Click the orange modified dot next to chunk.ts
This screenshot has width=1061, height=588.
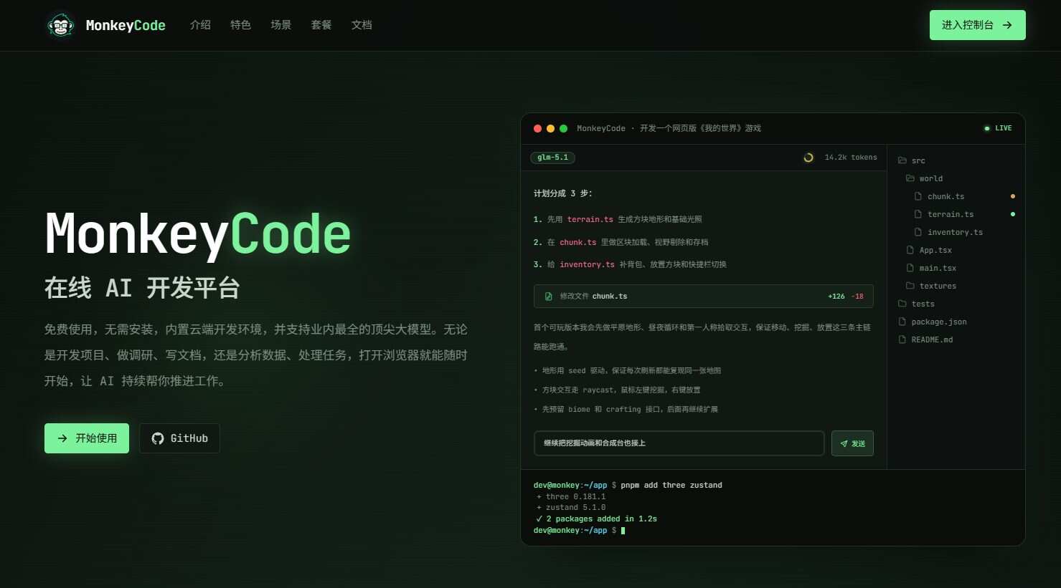[1012, 196]
